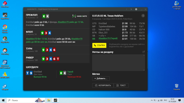Select the ПРЕФЛОП street header
The image size is (184, 103).
32,15
